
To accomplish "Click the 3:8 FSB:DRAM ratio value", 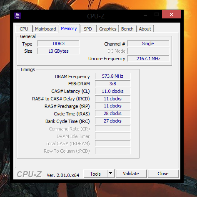I will tap(113, 84).
